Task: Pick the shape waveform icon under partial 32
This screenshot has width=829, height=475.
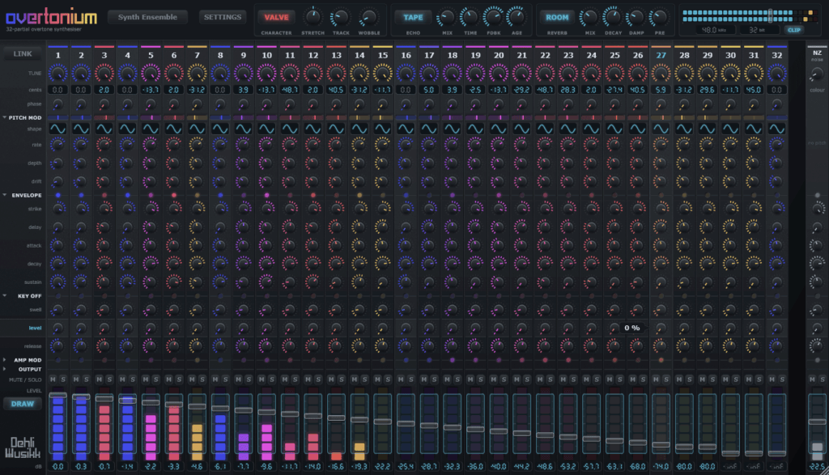Action: (776, 129)
